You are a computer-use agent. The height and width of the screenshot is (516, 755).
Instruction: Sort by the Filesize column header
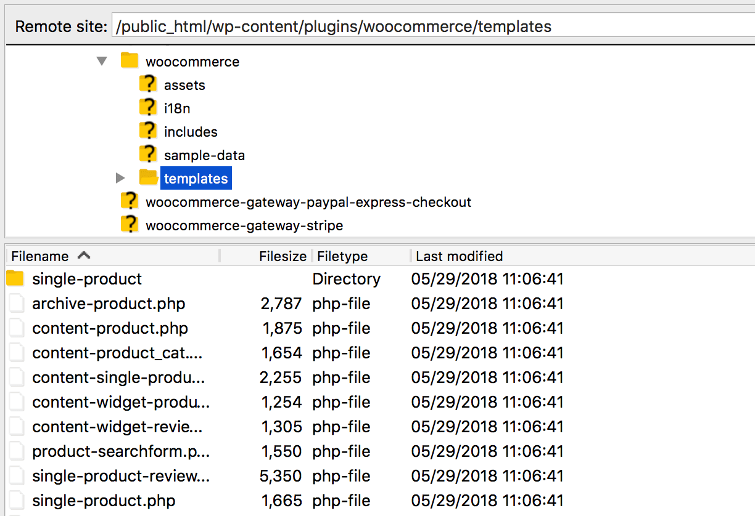click(x=283, y=256)
